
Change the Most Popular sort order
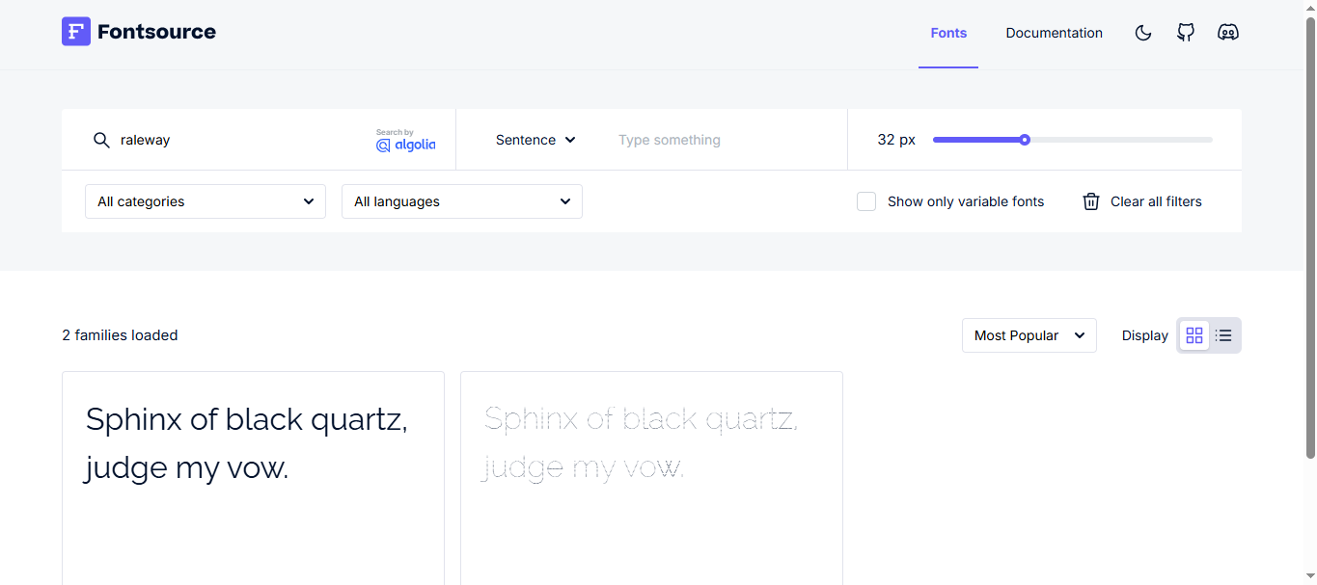(1029, 335)
